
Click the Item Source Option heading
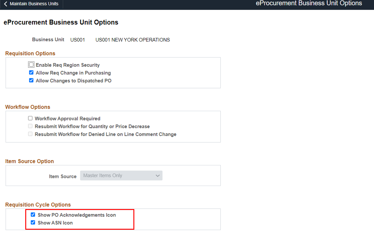click(30, 161)
